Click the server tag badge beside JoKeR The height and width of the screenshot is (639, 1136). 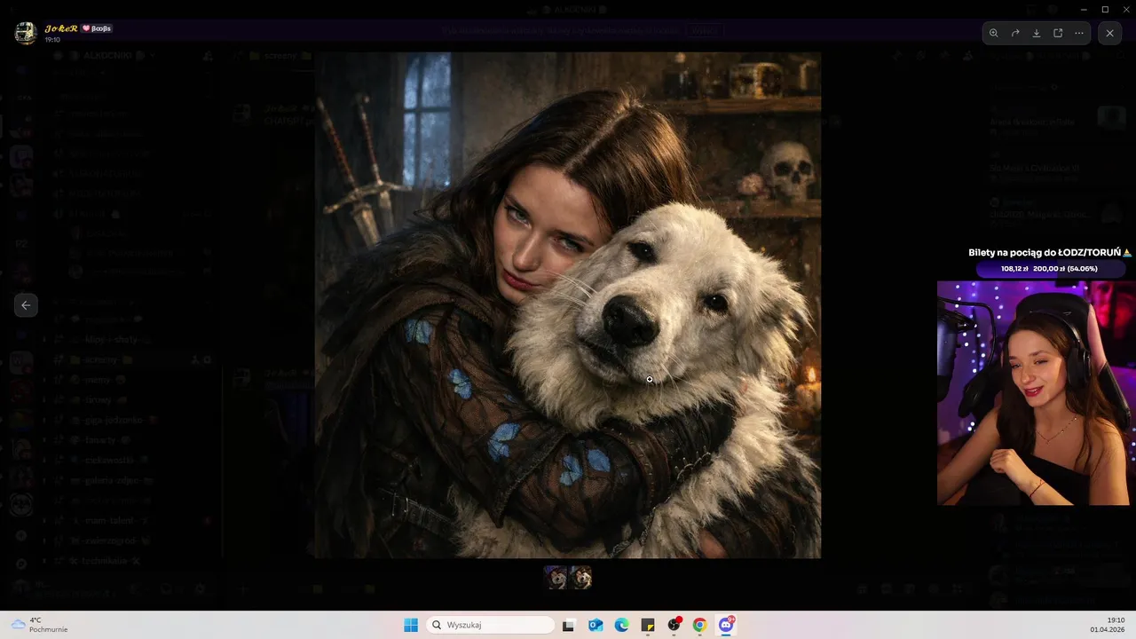tap(97, 28)
